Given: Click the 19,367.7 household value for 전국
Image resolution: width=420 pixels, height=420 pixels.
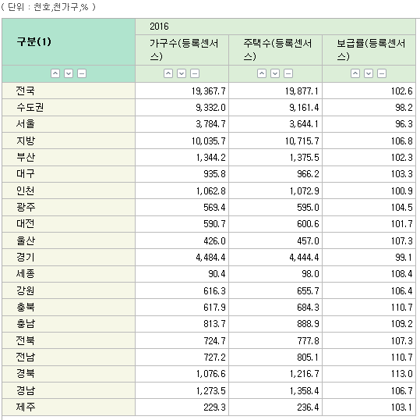Looking at the screenshot, I should (x=208, y=91).
